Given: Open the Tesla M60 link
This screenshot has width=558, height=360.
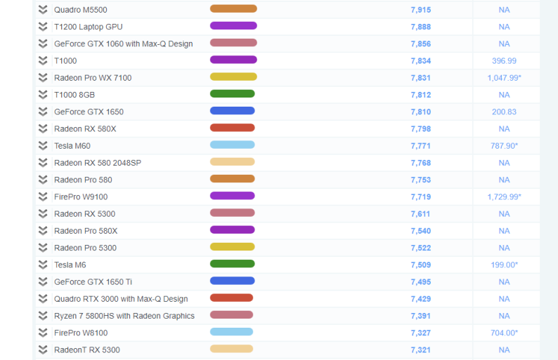Looking at the screenshot, I should click(72, 146).
